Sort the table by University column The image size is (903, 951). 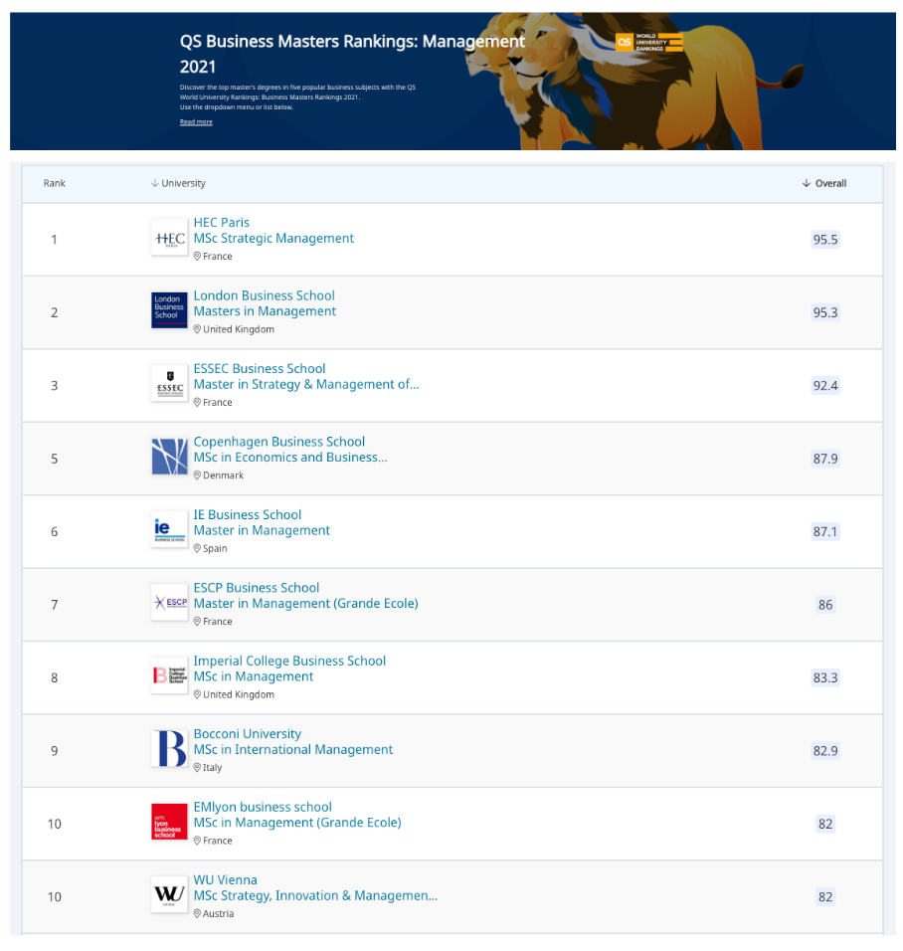pyautogui.click(x=178, y=183)
